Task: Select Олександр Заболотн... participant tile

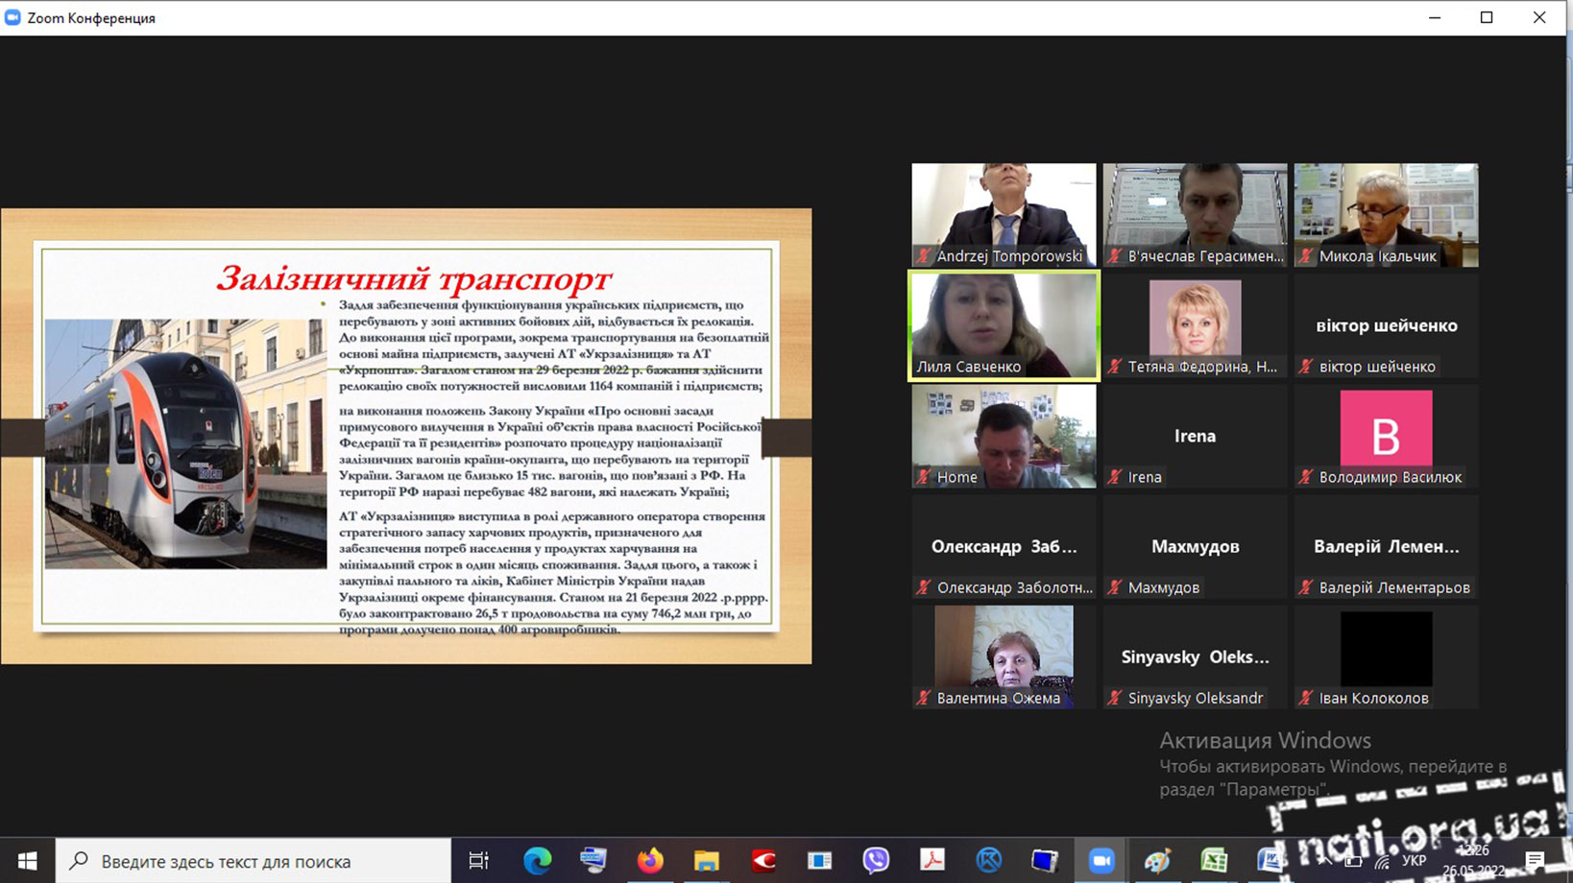Action: click(1004, 546)
